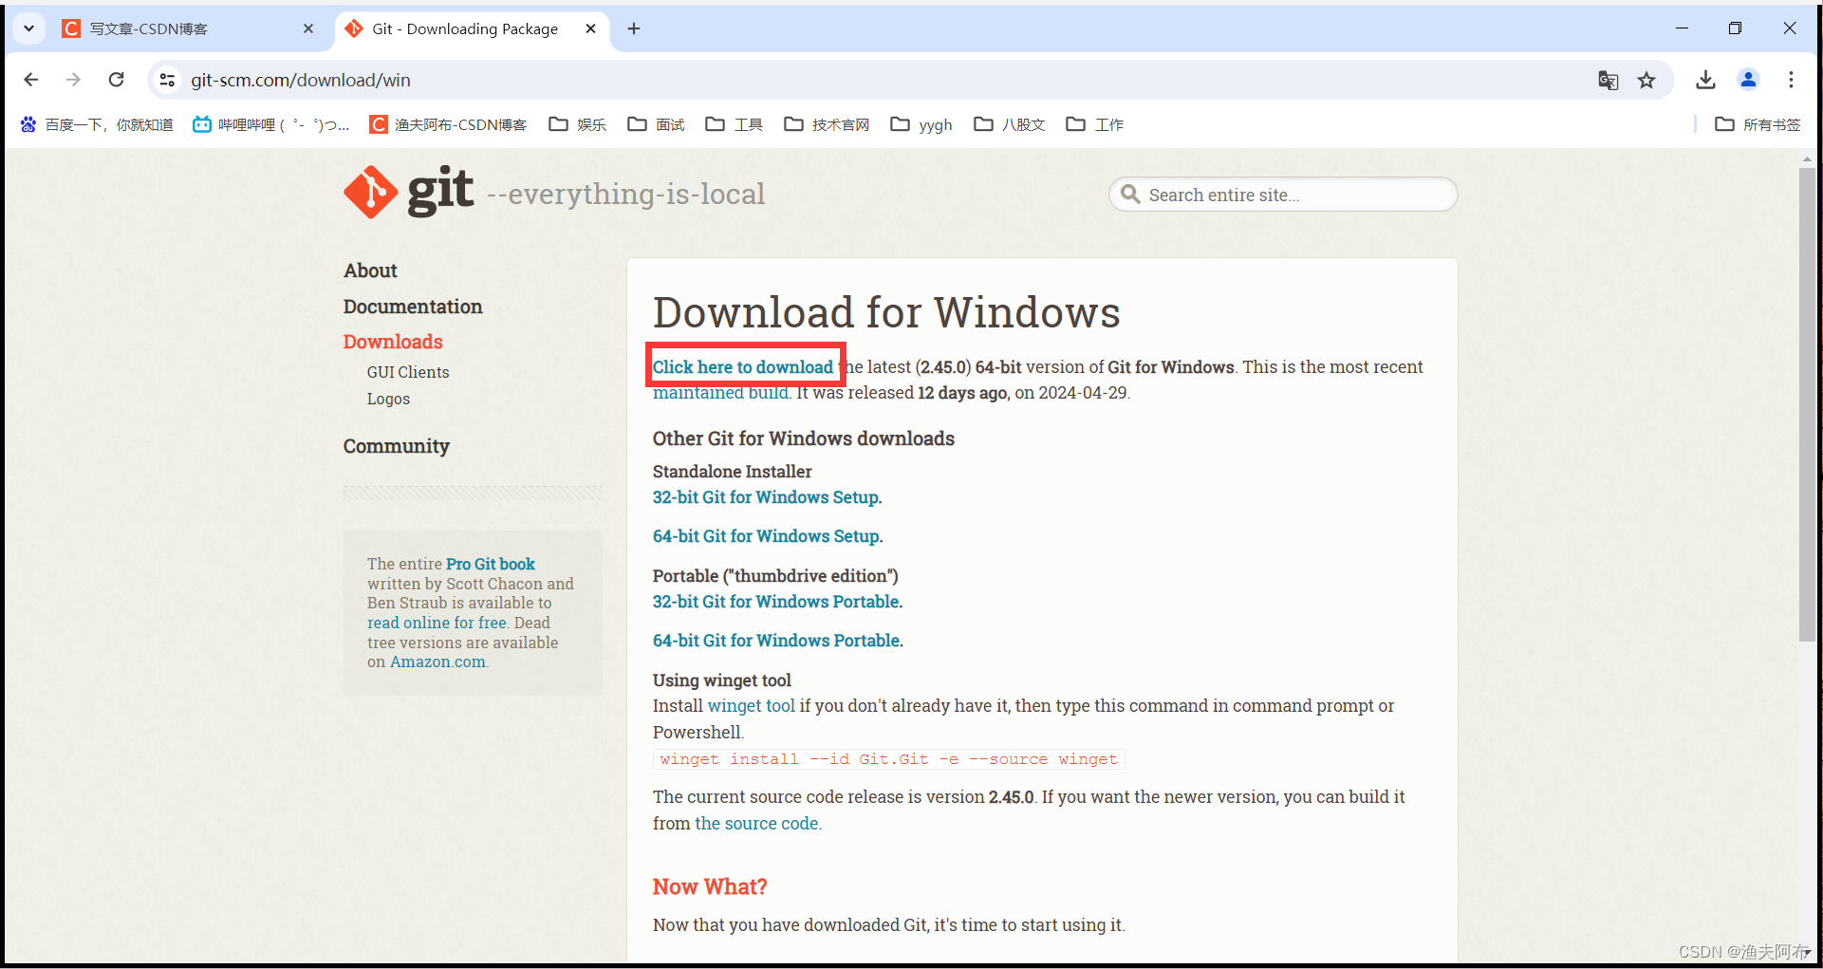Close the CSDN 写文章 tab
Image resolution: width=1823 pixels, height=969 pixels.
click(x=308, y=28)
